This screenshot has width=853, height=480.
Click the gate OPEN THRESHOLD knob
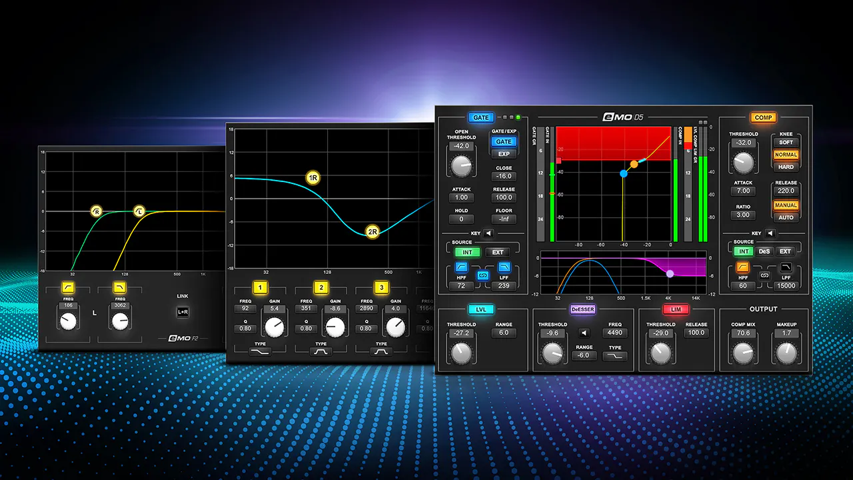(x=461, y=166)
